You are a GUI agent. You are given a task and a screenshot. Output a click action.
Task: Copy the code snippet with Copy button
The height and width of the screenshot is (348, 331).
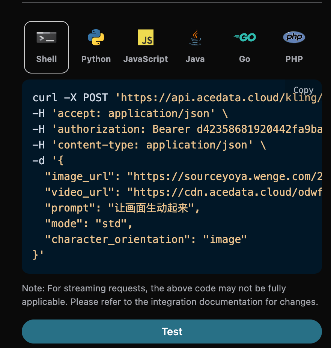[x=303, y=90]
